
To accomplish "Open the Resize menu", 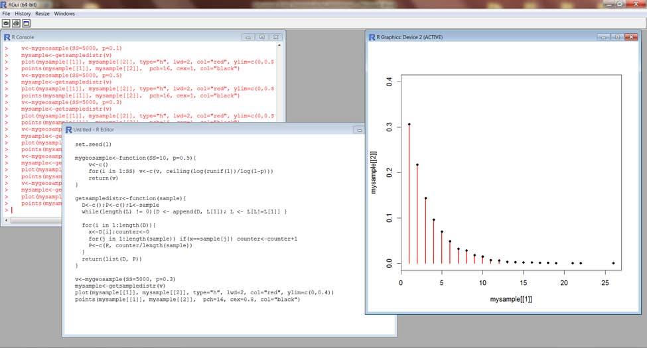I will (x=42, y=14).
